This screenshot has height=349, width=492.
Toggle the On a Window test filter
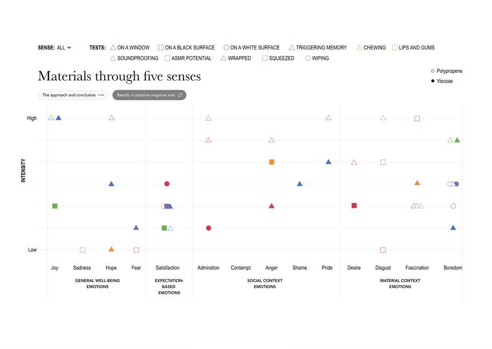[x=130, y=48]
